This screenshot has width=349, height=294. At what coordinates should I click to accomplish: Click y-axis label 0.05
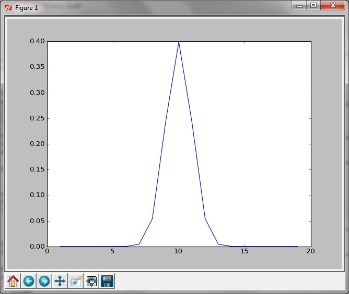point(38,221)
